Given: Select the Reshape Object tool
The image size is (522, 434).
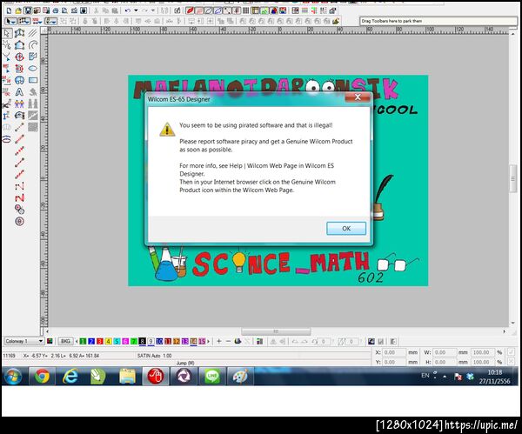Looking at the screenshot, I should [20, 33].
